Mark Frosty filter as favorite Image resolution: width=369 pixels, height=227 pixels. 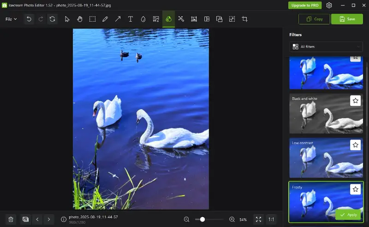[355, 189]
